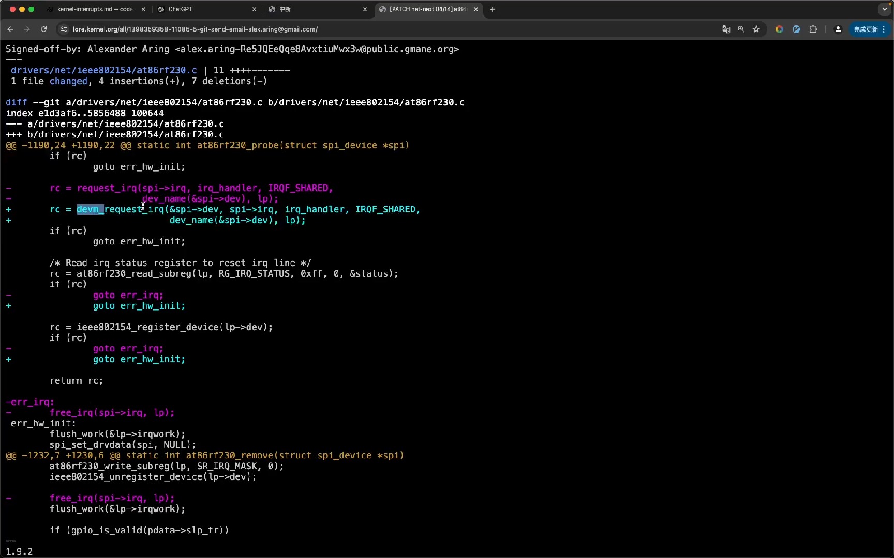Click the '-err_irq:' removed label
The width and height of the screenshot is (894, 558).
[x=30, y=402]
